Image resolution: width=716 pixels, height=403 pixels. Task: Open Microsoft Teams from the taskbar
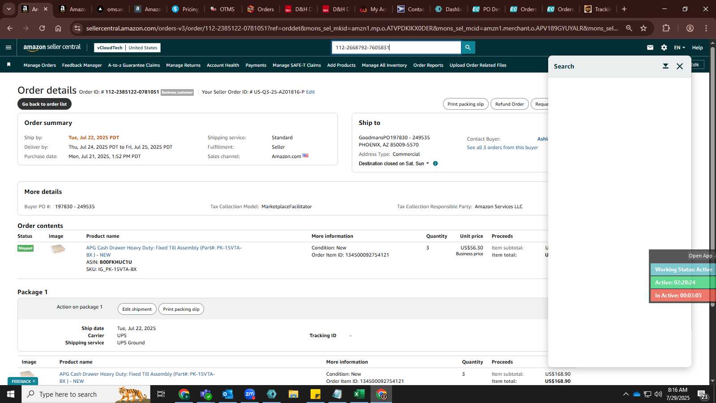[x=206, y=394]
